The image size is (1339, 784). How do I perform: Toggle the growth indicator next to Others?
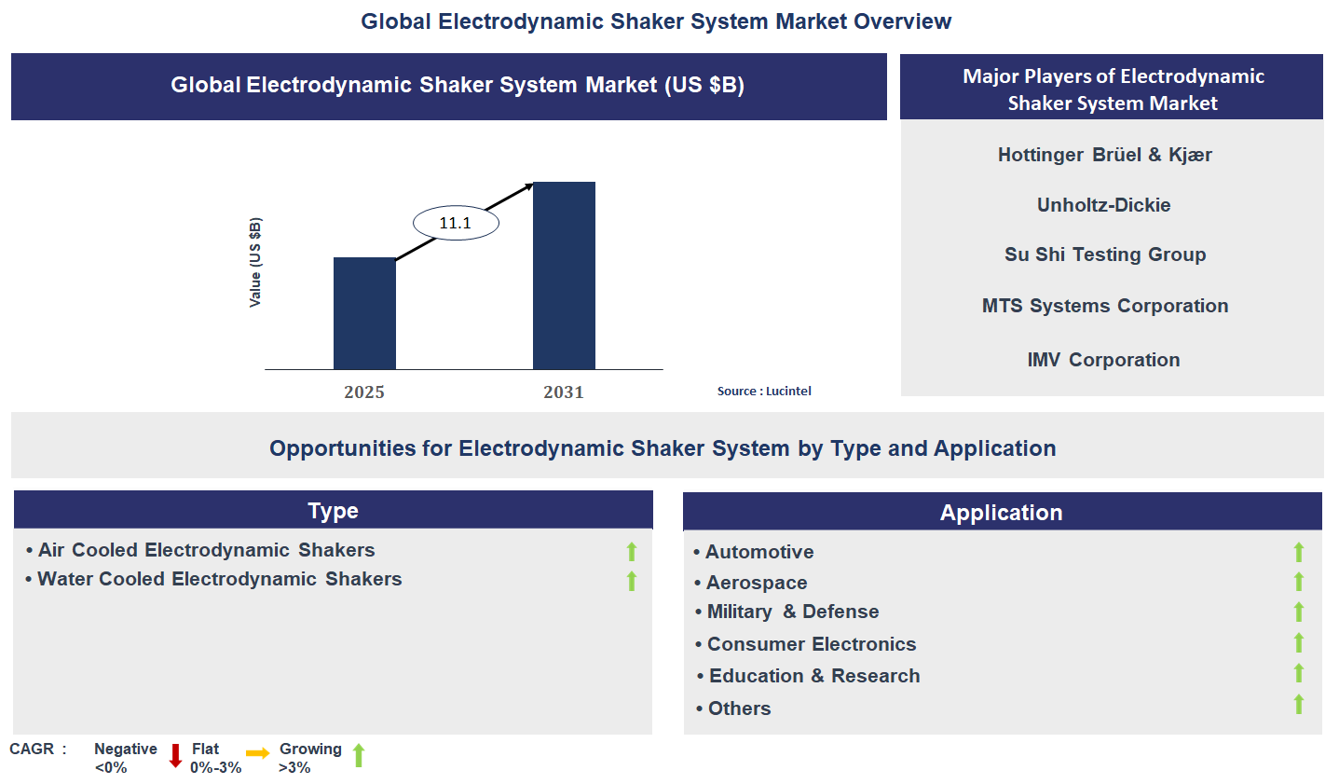point(1299,705)
